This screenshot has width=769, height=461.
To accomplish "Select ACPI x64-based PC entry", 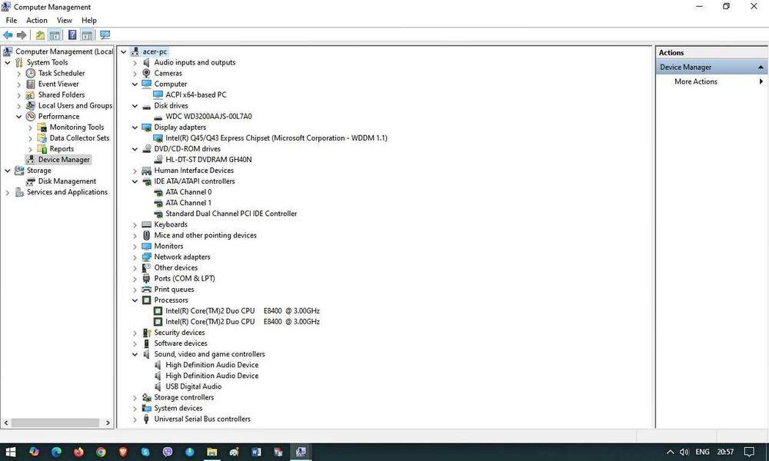I will tap(195, 95).
